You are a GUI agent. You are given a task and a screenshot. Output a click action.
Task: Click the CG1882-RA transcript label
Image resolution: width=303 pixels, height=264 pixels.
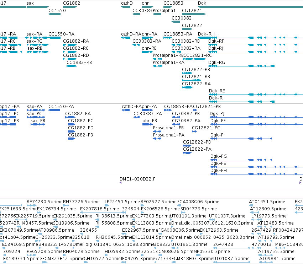coord(76,41)
